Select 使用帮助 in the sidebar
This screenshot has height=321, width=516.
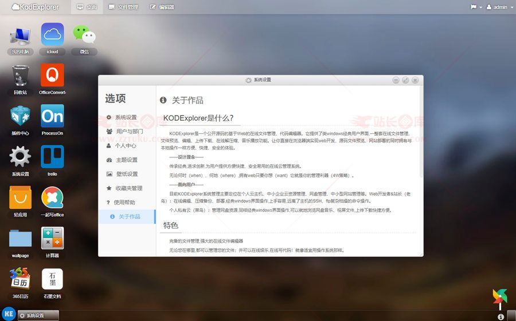click(x=127, y=203)
